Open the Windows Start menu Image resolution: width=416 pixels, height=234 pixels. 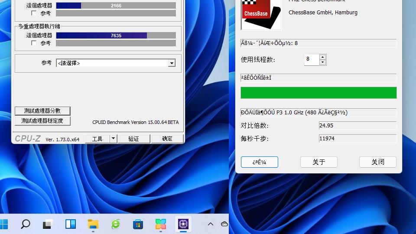pos(4,224)
